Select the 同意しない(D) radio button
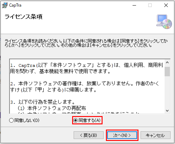Image resolution: width=175 pixels, height=144 pixels. [x=24, y=120]
